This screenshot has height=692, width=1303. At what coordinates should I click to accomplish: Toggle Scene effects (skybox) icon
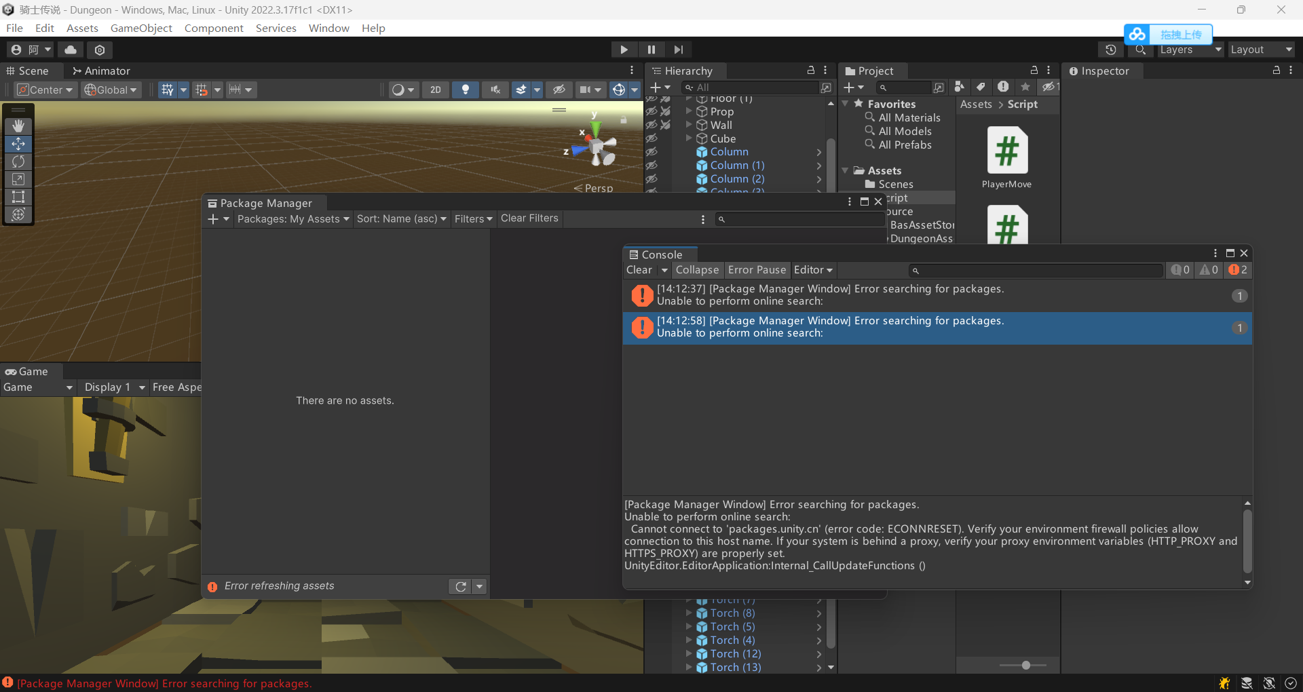point(521,90)
